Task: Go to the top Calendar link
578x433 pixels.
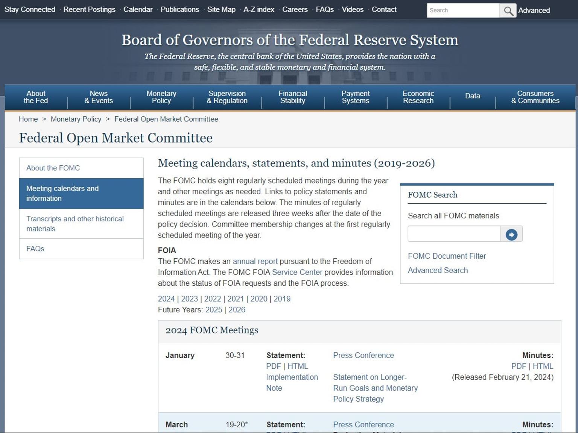Action: [138, 9]
